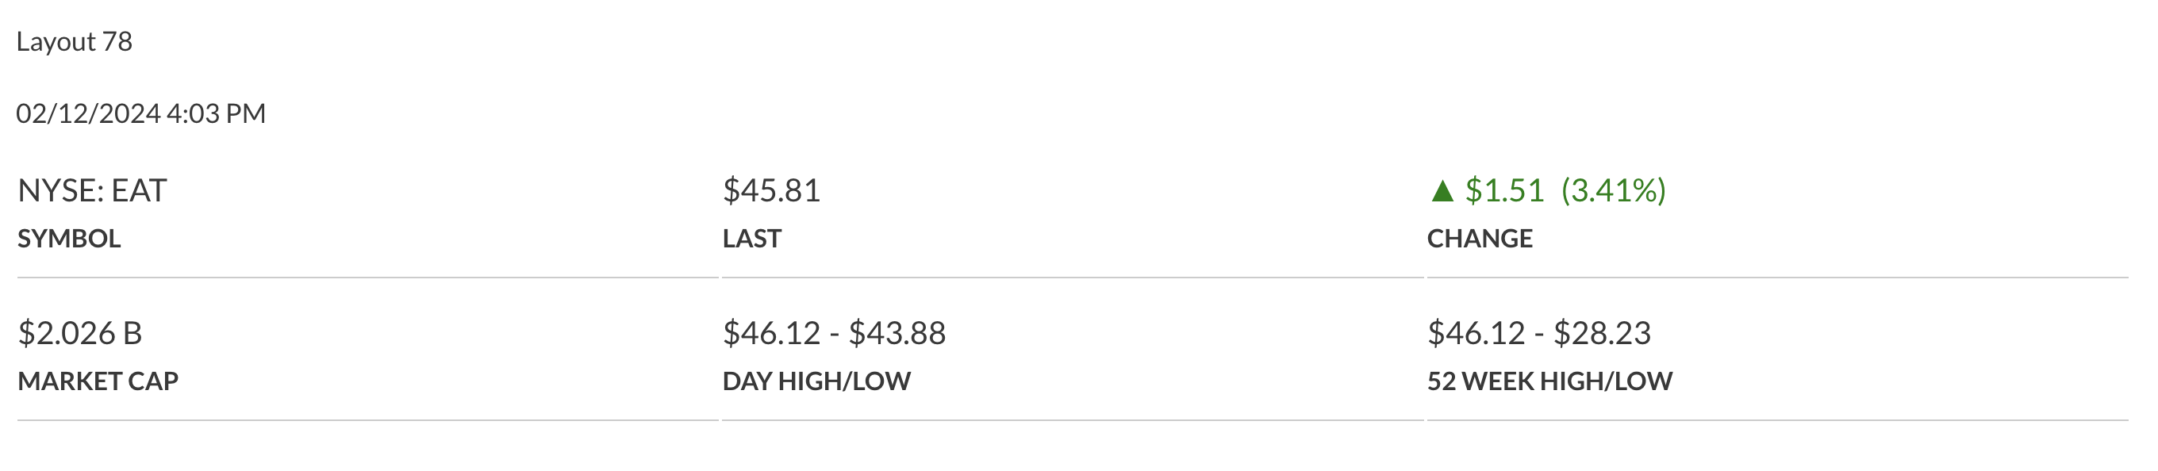This screenshot has width=2158, height=471.
Task: Click the $1.51 change amount
Action: pyautogui.click(x=1503, y=191)
